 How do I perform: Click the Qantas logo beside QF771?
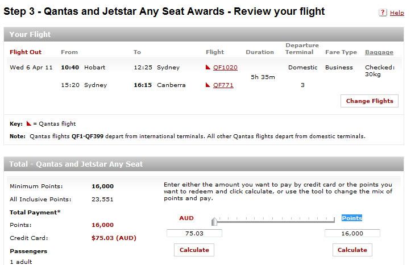[x=208, y=85]
